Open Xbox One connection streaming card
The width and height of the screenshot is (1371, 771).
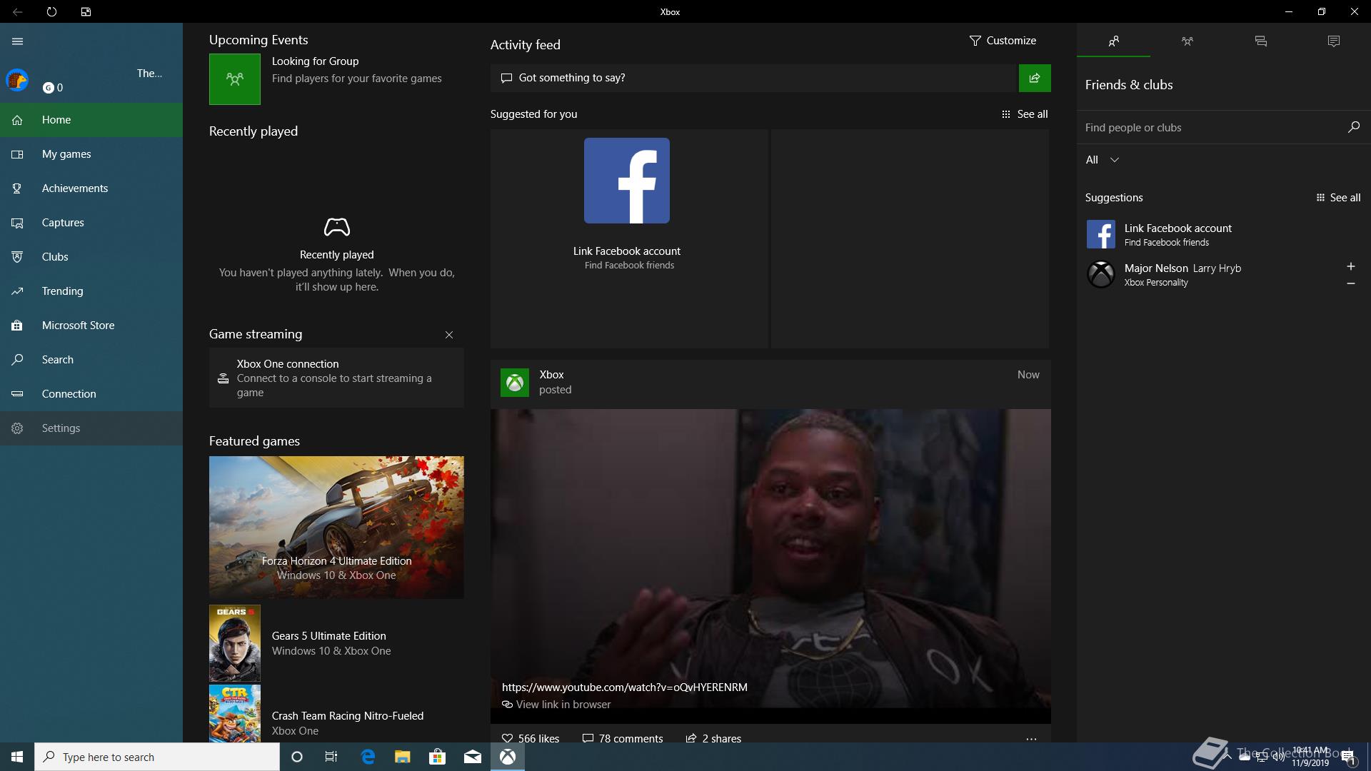tap(336, 378)
